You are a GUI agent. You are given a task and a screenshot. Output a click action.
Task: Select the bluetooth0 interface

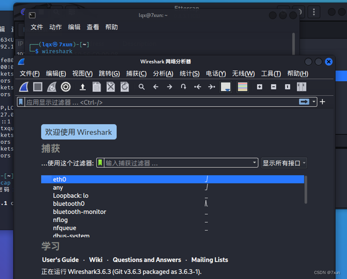pos(173,203)
